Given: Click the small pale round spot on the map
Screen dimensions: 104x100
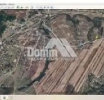Looking at the screenshot, I should click(x=68, y=34).
